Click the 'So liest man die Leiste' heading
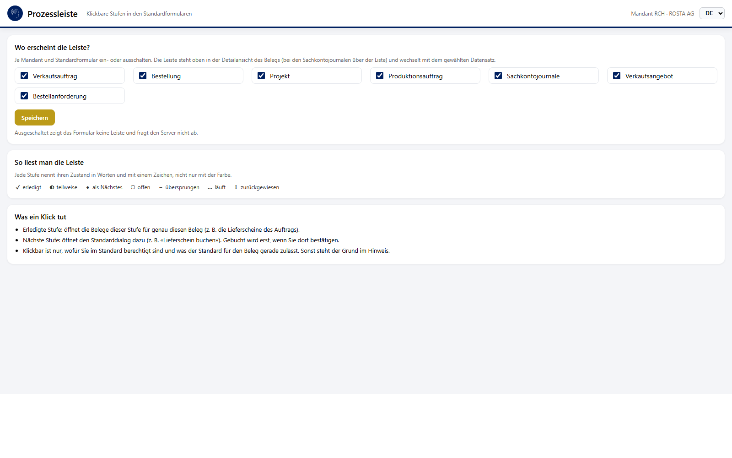 tap(49, 163)
